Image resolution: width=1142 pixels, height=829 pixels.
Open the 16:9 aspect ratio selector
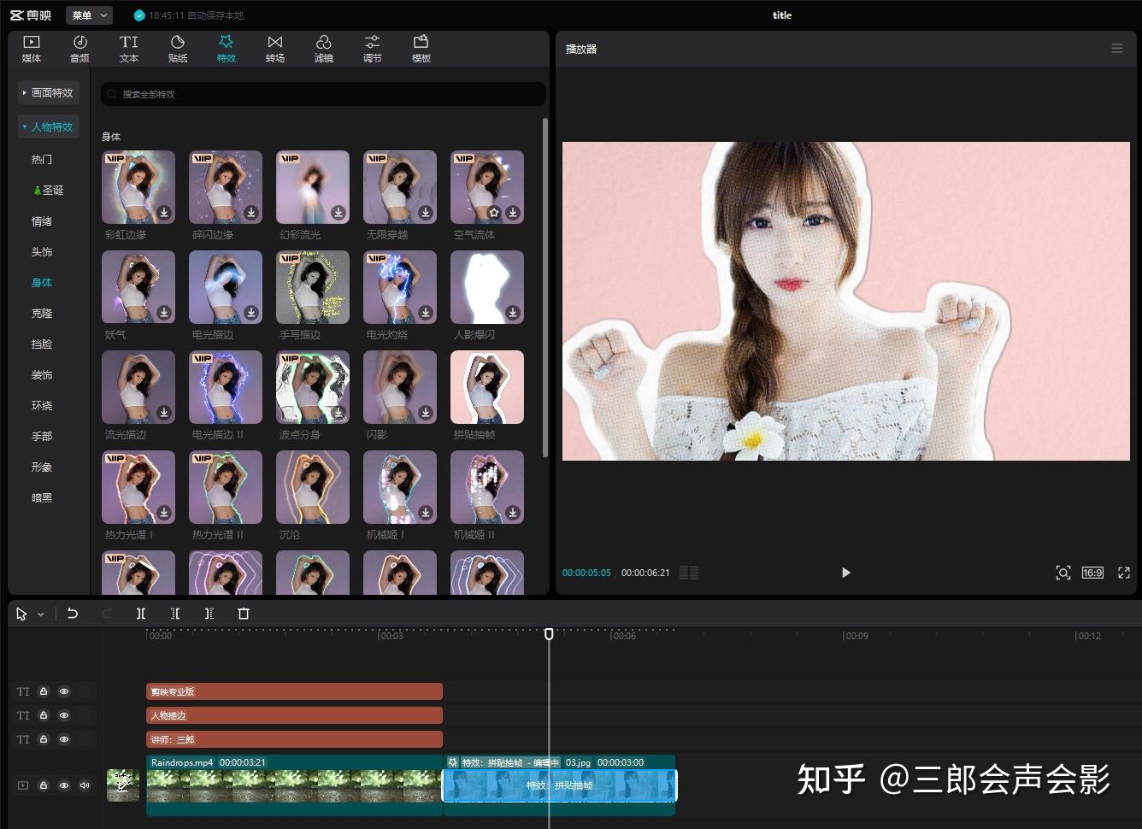(1092, 573)
